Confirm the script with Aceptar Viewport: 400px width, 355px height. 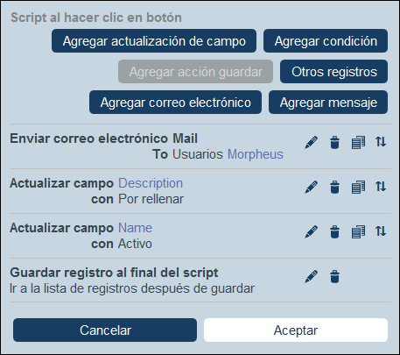tap(296, 330)
